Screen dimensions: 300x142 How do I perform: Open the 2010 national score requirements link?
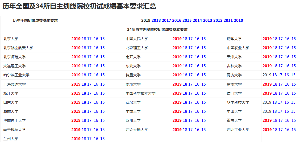(x=238, y=20)
